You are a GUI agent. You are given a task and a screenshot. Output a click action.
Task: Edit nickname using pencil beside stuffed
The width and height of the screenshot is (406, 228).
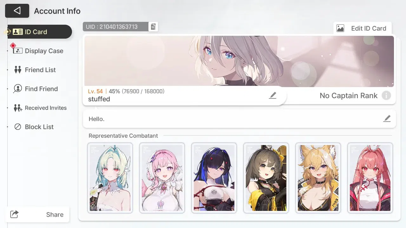(x=273, y=95)
